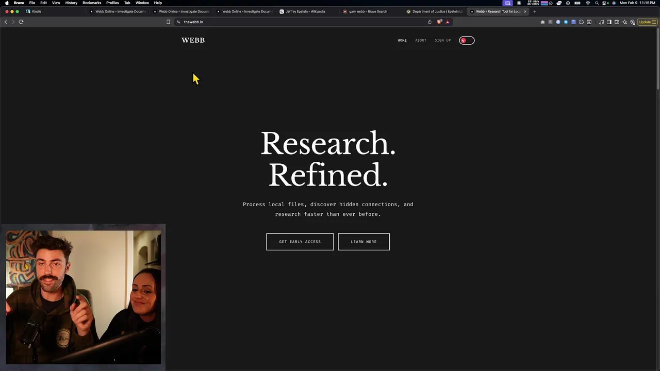The image size is (660, 371).
Task: Close the Webb Research Tool tab
Action: [525, 11]
